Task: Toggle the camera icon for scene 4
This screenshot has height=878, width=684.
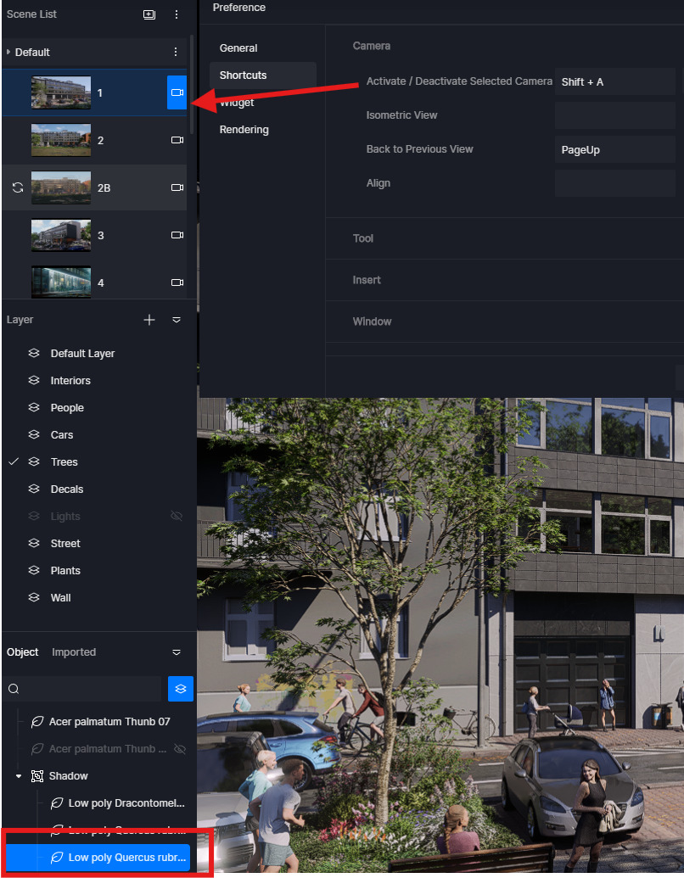Action: pyautogui.click(x=177, y=282)
